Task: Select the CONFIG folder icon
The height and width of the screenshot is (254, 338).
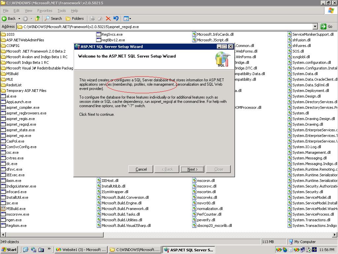Action: coord(3,46)
